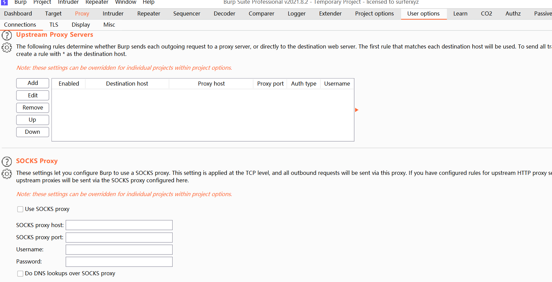Sort by Proxy host column header
The width and height of the screenshot is (552, 282).
pos(211,84)
